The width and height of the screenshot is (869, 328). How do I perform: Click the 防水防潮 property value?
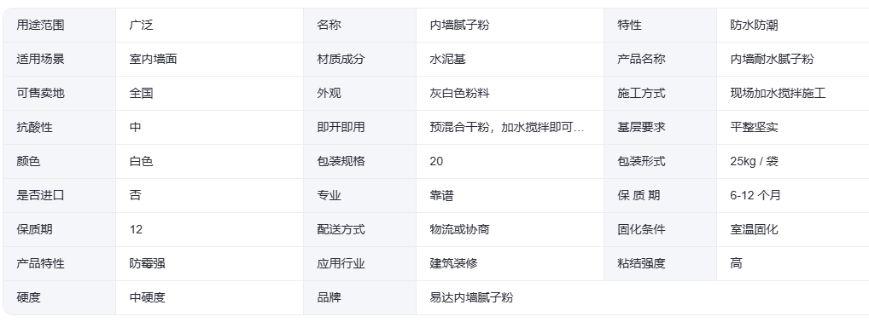(755, 25)
